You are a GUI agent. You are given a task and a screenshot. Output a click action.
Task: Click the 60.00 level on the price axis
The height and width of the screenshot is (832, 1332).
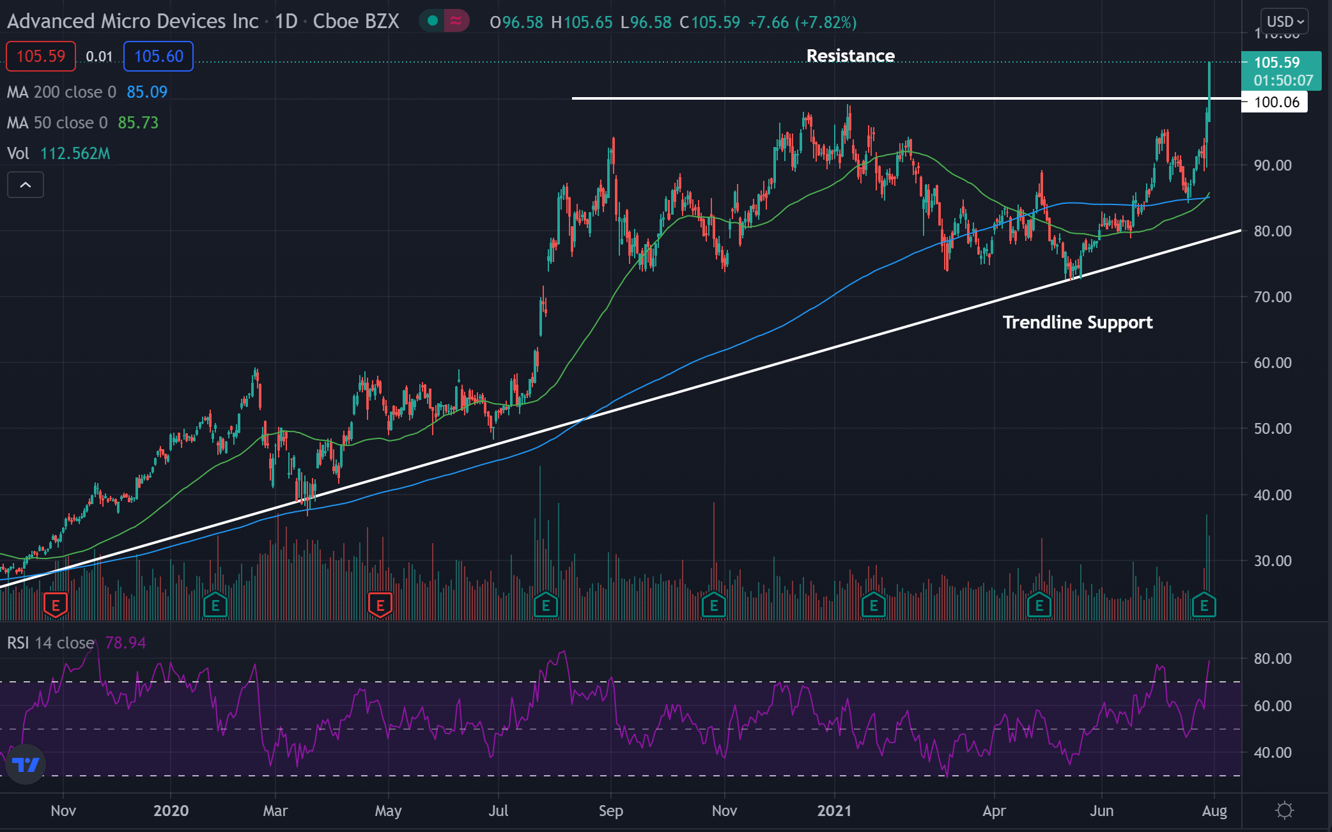point(1273,362)
